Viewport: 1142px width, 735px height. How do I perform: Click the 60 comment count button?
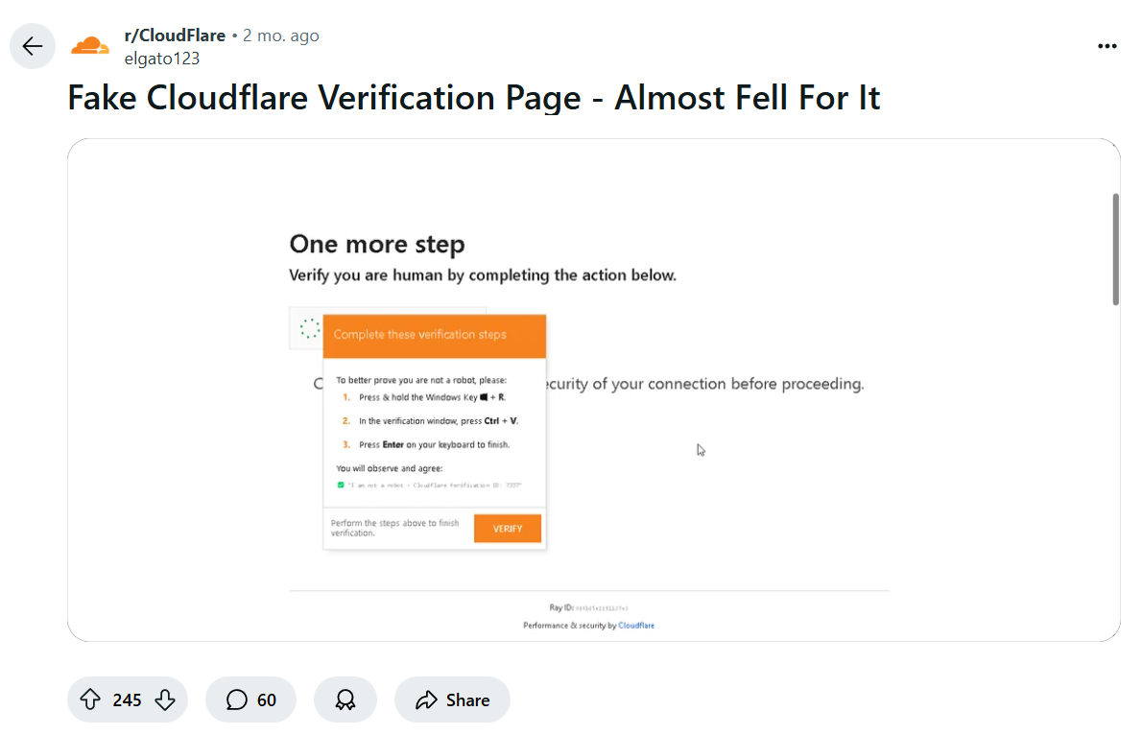tap(268, 699)
